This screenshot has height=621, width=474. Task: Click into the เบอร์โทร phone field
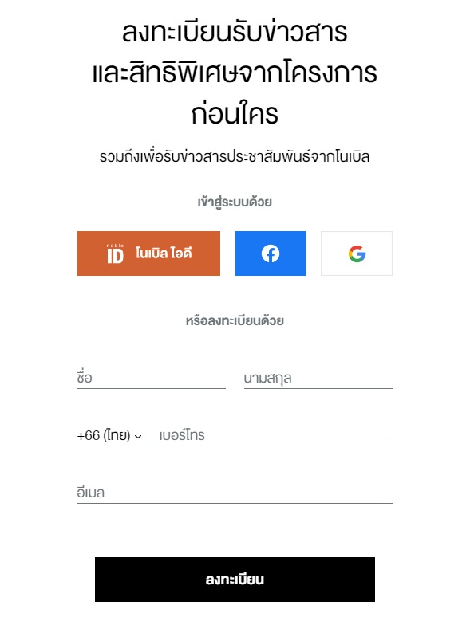tap(275, 435)
